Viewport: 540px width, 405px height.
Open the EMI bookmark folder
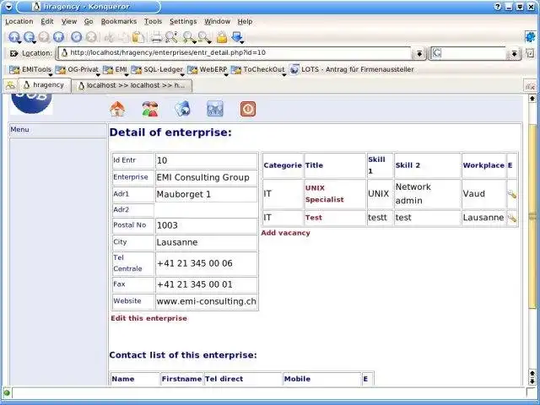point(115,69)
